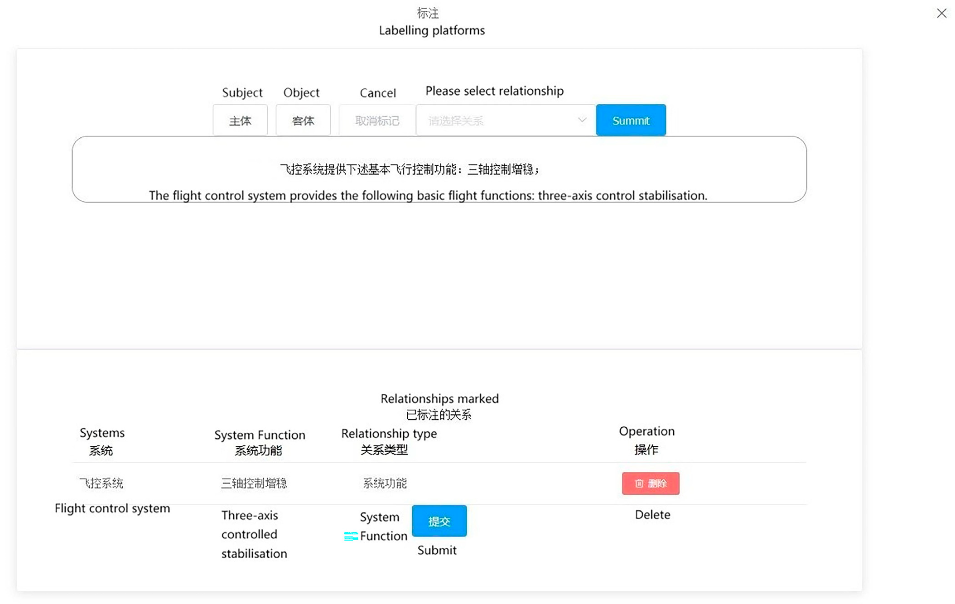Click the trash icon in the red delete button

click(x=639, y=483)
